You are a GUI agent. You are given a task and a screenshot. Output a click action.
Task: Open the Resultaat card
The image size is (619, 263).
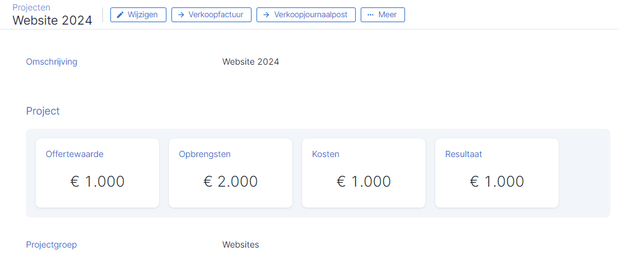coord(497,172)
